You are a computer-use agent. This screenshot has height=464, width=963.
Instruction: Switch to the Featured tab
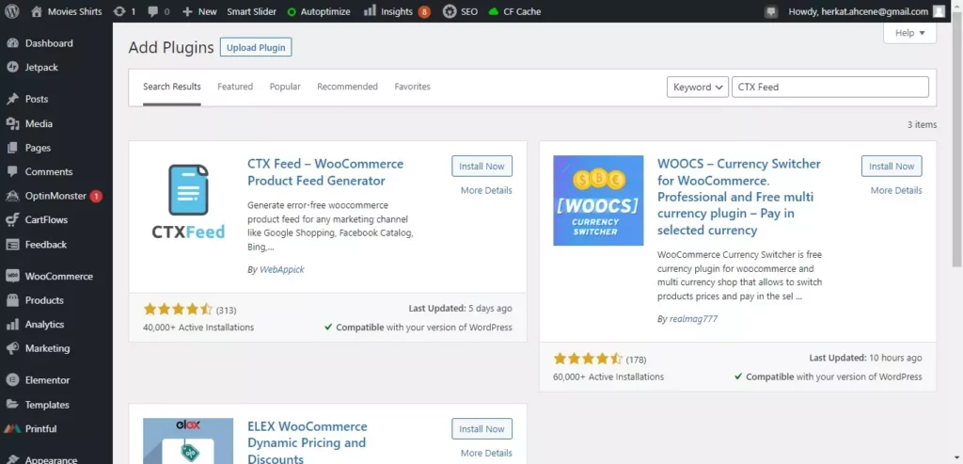pyautogui.click(x=235, y=87)
